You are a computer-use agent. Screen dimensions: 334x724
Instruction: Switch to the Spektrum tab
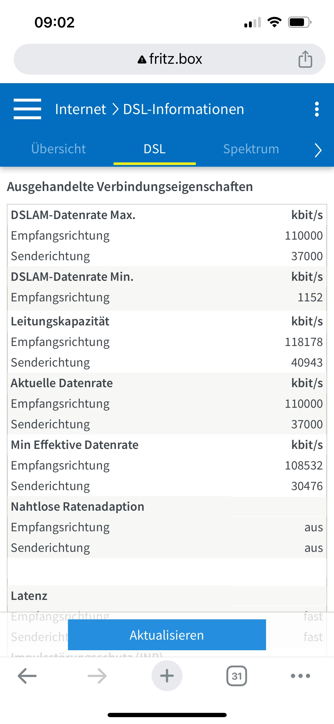(251, 149)
